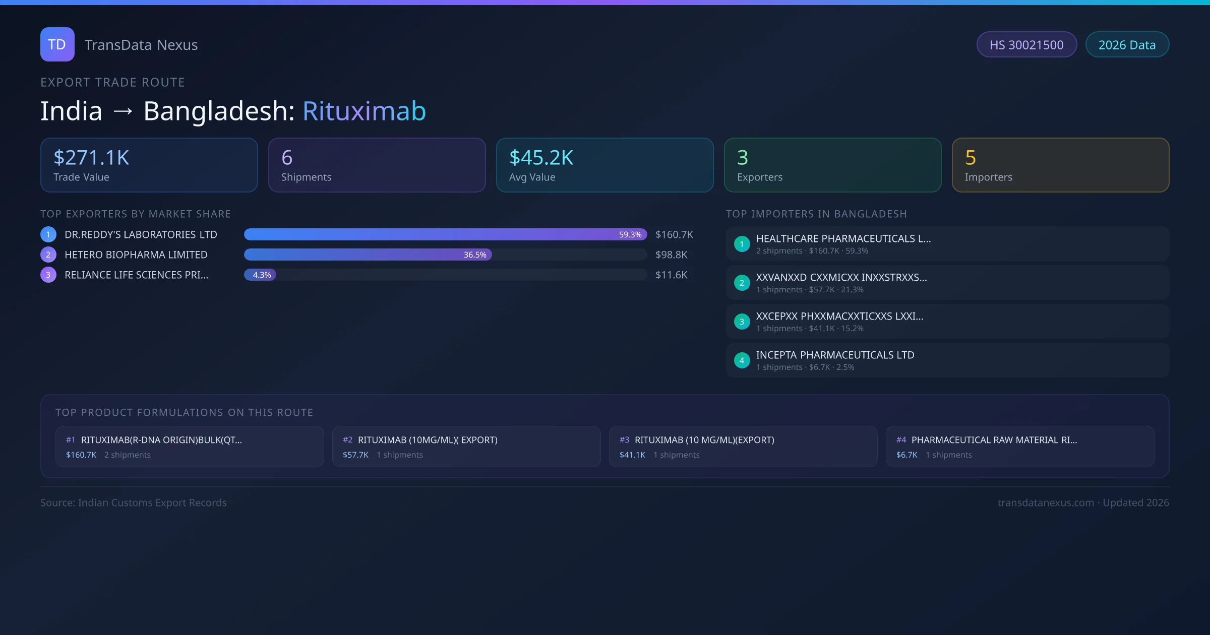Click the green 2 badge for XXVANXXD importer
This screenshot has height=635, width=1210.
click(742, 283)
